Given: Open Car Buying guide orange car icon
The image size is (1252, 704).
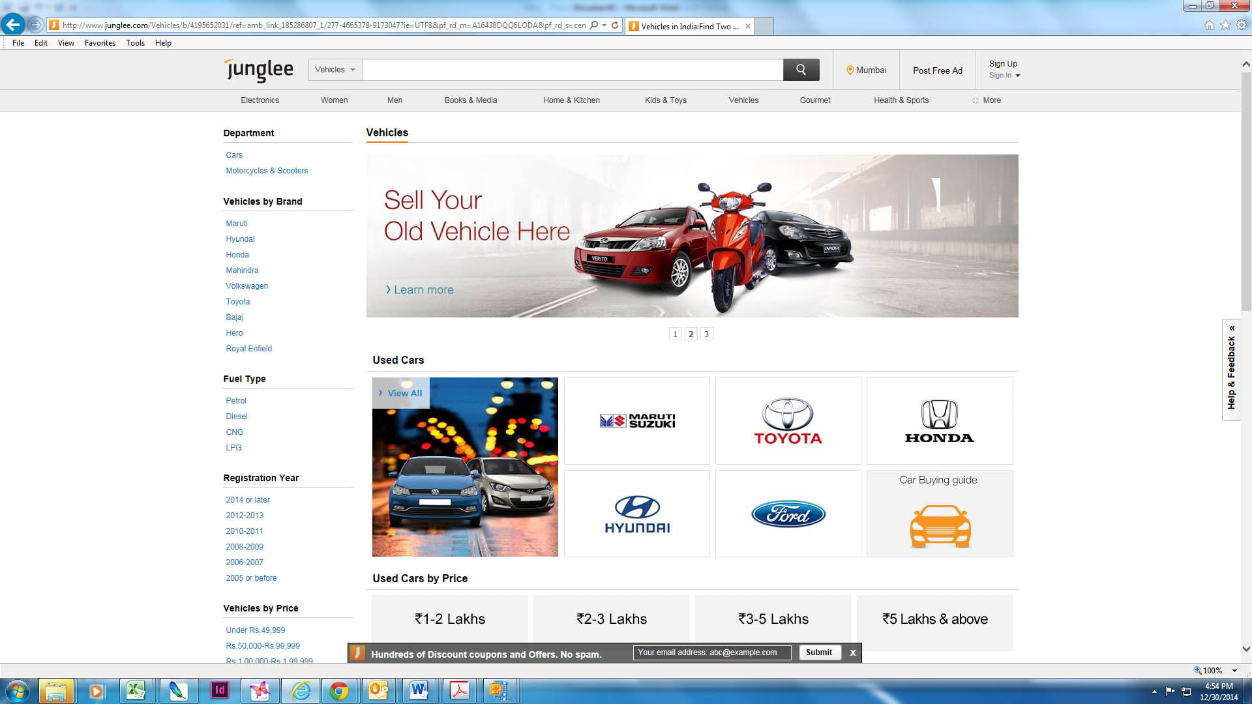Looking at the screenshot, I should (x=940, y=525).
